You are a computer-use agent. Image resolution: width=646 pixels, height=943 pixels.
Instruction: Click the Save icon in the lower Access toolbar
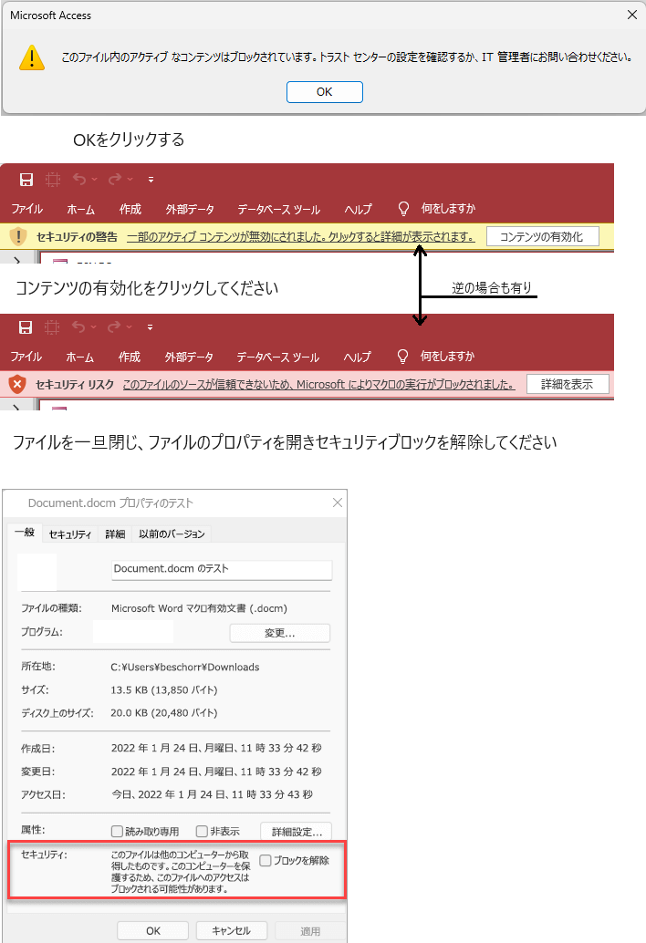(26, 327)
